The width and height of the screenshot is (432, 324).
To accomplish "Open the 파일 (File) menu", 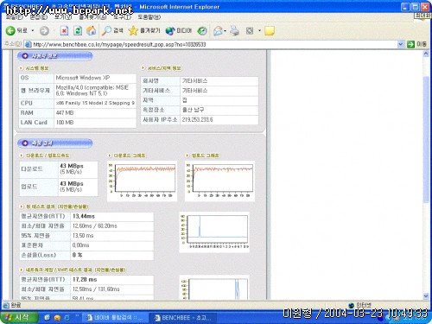I will [x=15, y=17].
